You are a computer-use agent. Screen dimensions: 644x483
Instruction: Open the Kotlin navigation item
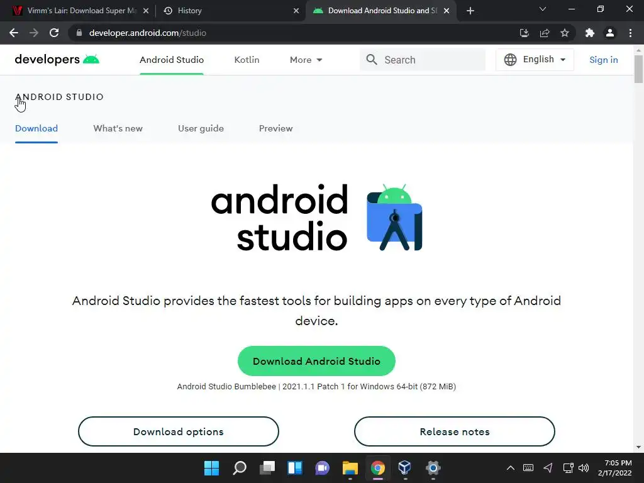(x=247, y=60)
